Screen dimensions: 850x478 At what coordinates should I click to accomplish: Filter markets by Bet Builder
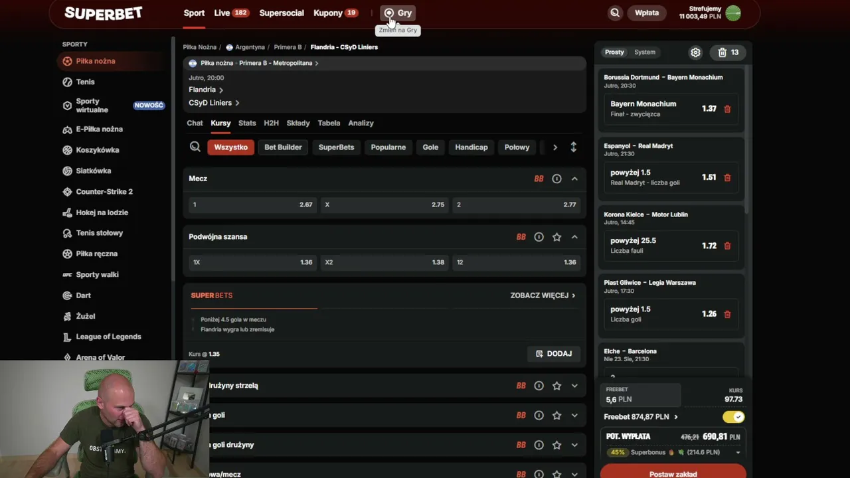pyautogui.click(x=283, y=147)
